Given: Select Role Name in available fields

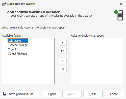Looking at the screenshot, I should click(18, 41).
